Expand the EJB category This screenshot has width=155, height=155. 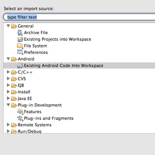[8, 85]
